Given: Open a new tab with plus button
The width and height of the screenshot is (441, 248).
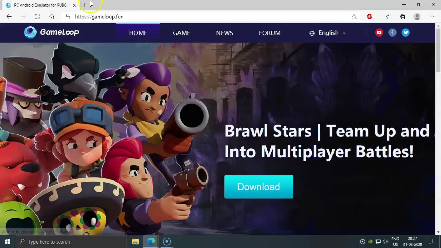Looking at the screenshot, I should click(85, 5).
